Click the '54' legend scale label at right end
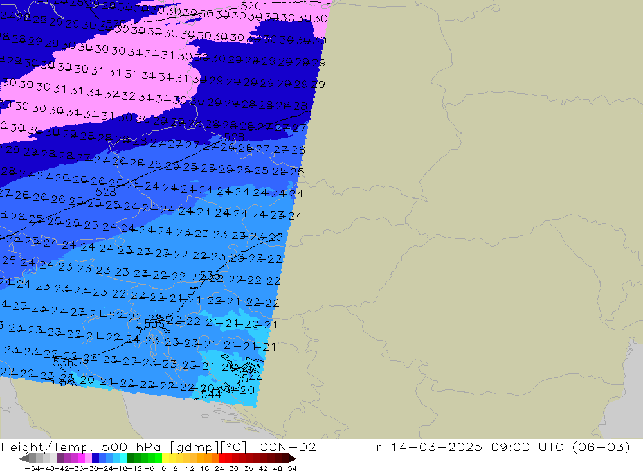 (x=292, y=468)
